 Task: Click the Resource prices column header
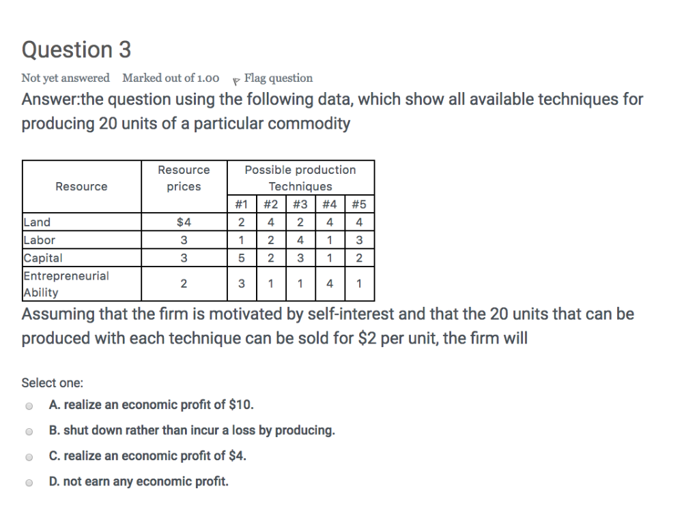(x=183, y=178)
